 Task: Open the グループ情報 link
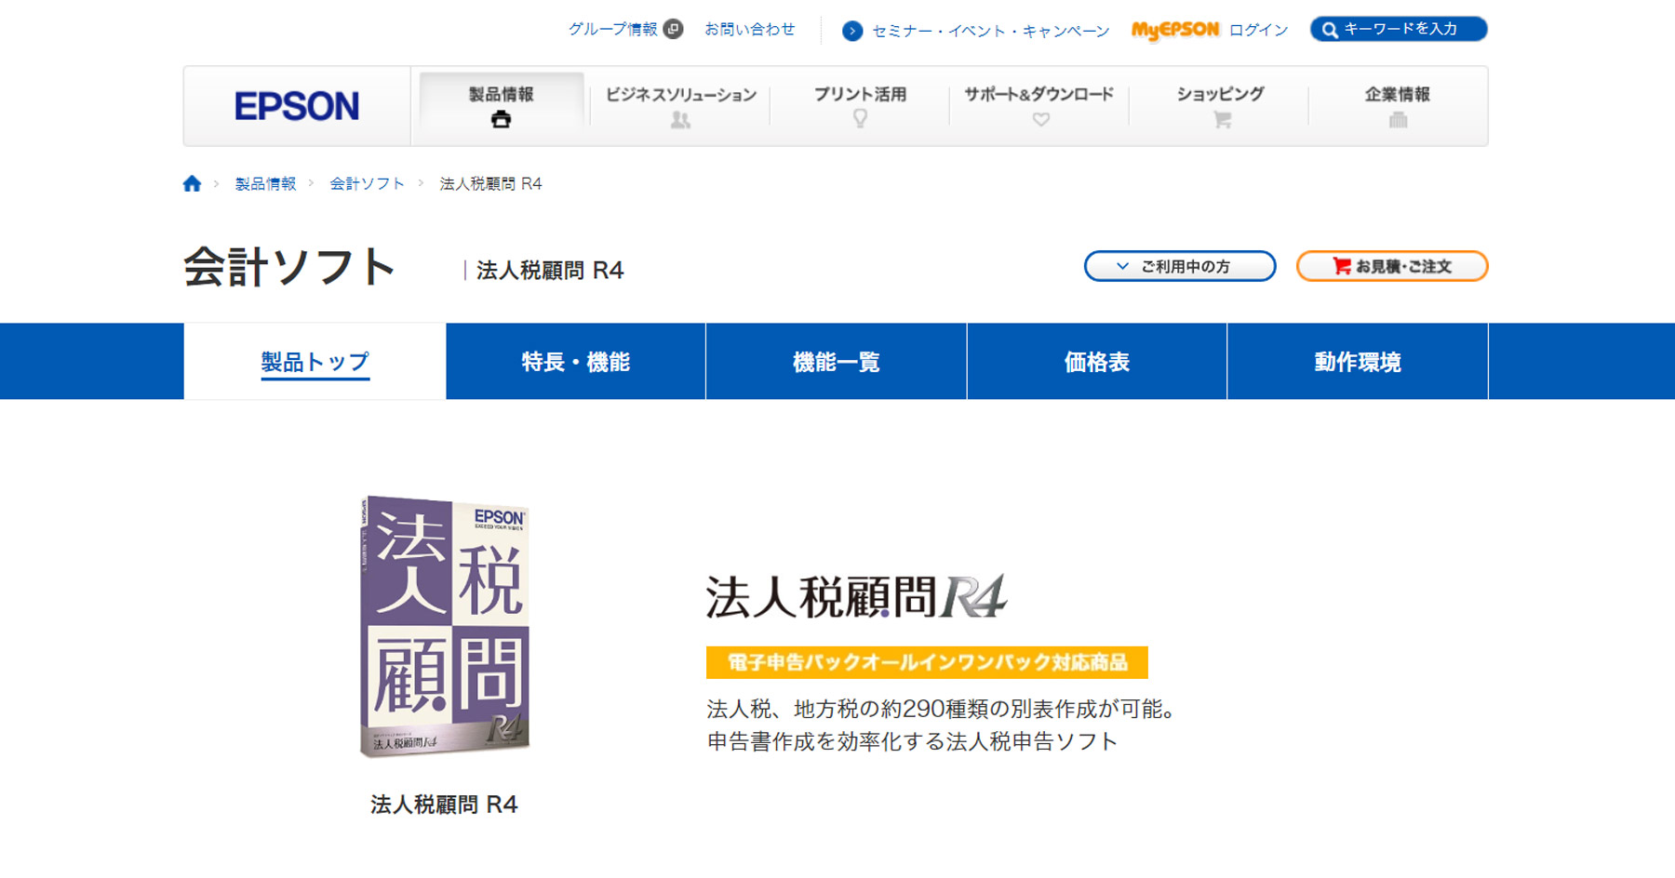point(613,29)
